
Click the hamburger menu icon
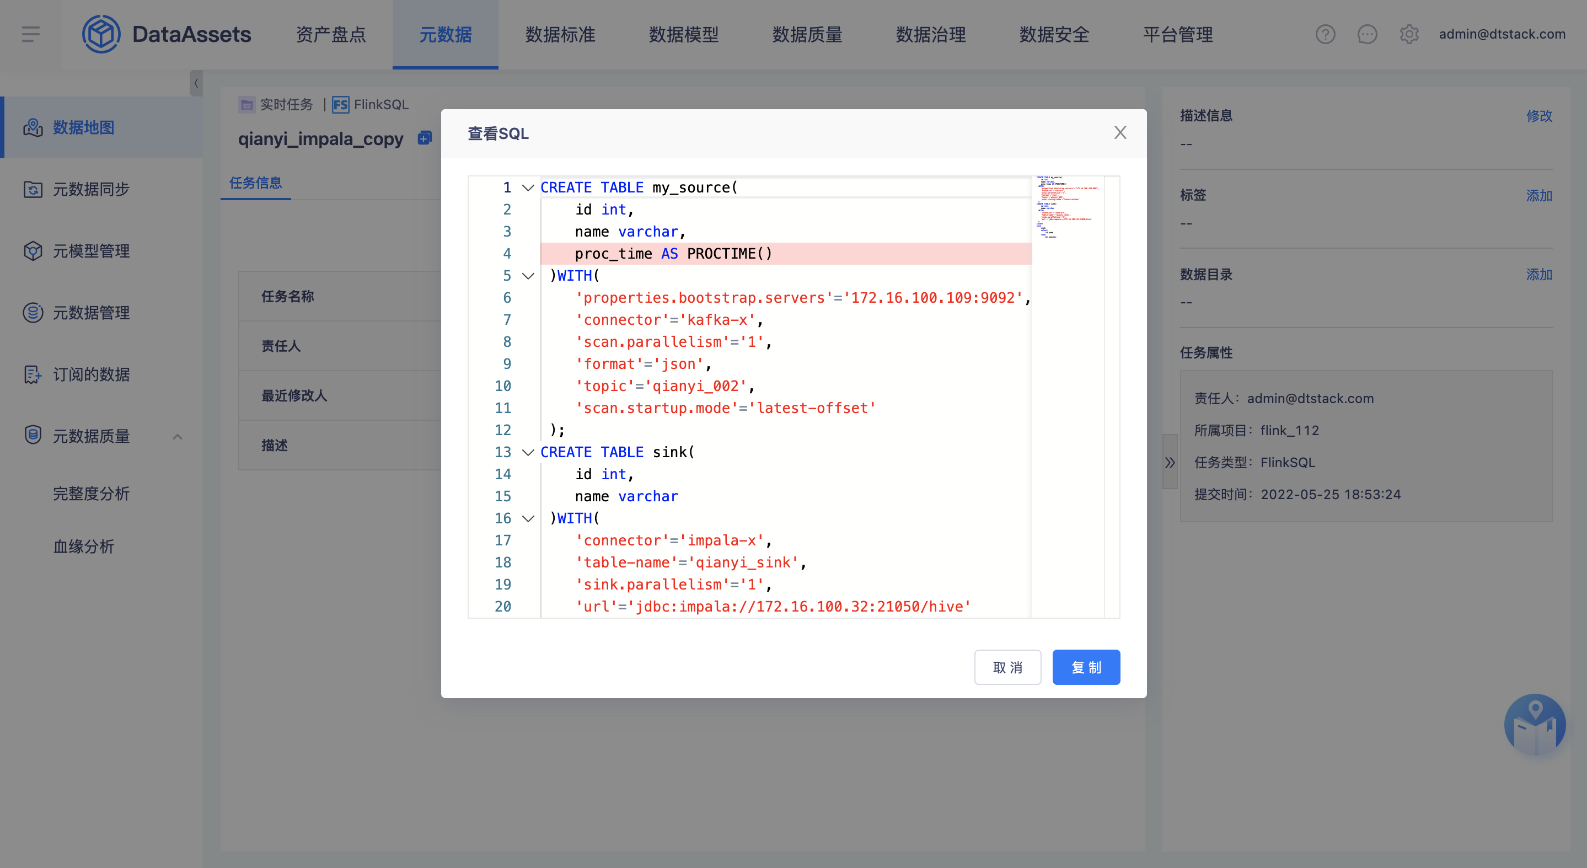tap(31, 35)
